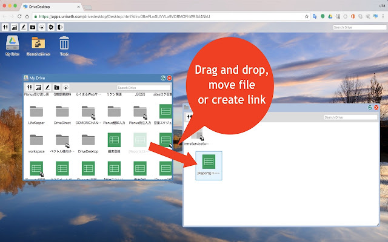388x242 pixels.
Task: Click the half-shaded exit icon in desktop toolbar
Action: 60,27
